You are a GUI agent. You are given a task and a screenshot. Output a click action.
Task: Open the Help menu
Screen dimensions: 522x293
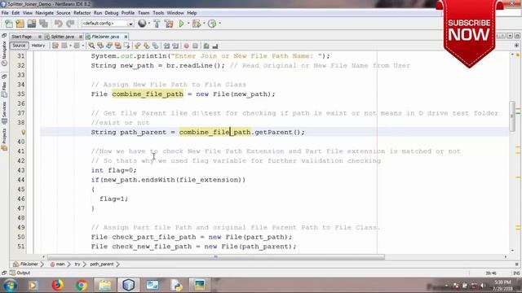(192, 13)
